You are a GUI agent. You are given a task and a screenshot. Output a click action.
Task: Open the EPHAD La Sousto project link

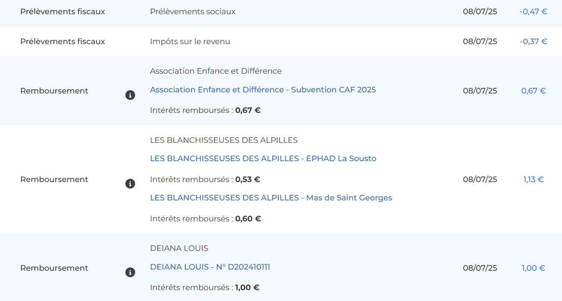click(263, 159)
